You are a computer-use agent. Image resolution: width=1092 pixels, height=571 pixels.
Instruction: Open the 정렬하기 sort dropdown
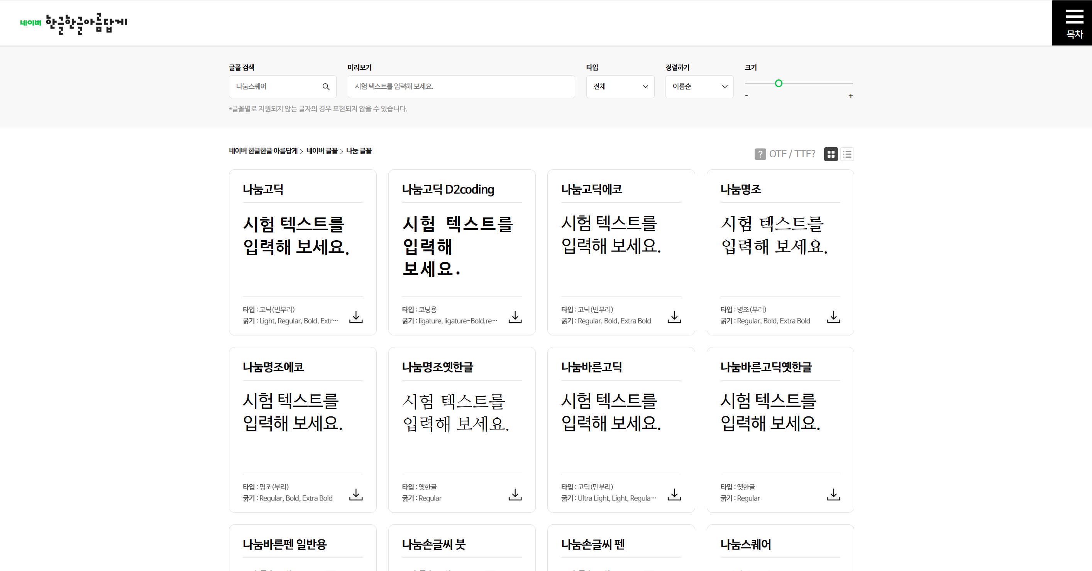tap(699, 86)
